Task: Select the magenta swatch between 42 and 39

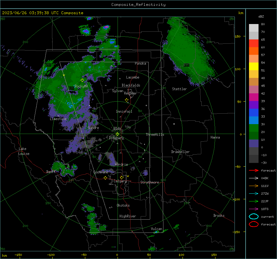Action: point(254,97)
